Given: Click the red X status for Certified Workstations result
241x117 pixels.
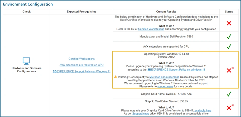Looking at the screenshot, I should 229,23.
